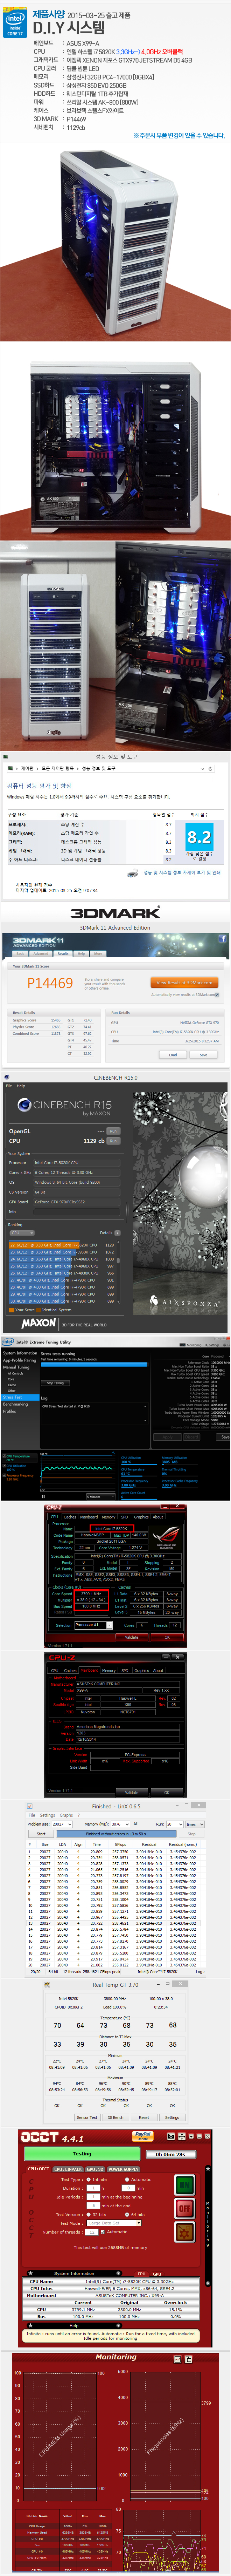This screenshot has height=2576, width=231.
Task: Click Validate in the upper CPU-Z window
Action: click(132, 1637)
